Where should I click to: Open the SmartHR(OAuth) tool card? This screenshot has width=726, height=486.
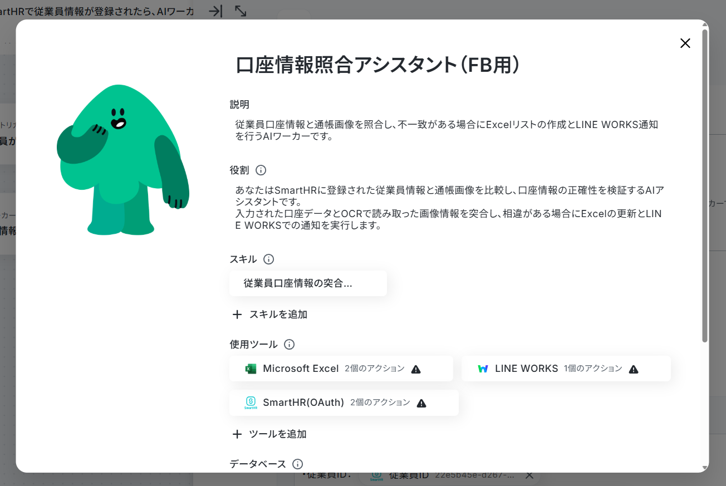(x=344, y=402)
